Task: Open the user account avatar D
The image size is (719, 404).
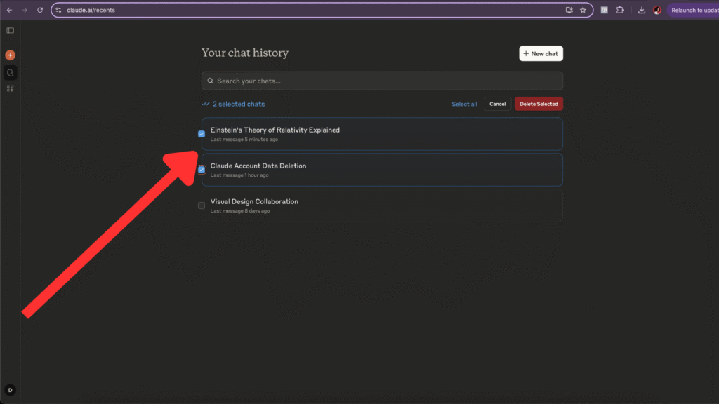Action: 10,390
